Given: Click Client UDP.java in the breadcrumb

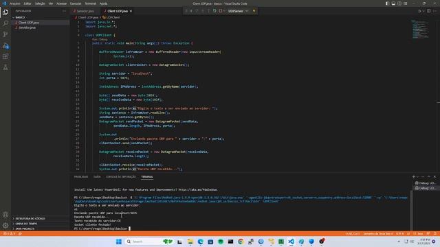Looking at the screenshot, I should click(x=88, y=17).
